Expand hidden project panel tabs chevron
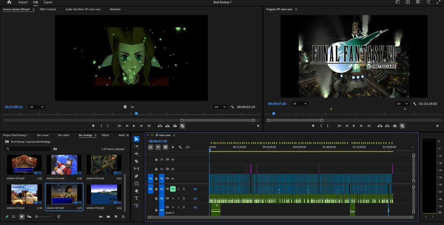Image resolution: width=444 pixels, height=225 pixels. (x=128, y=135)
